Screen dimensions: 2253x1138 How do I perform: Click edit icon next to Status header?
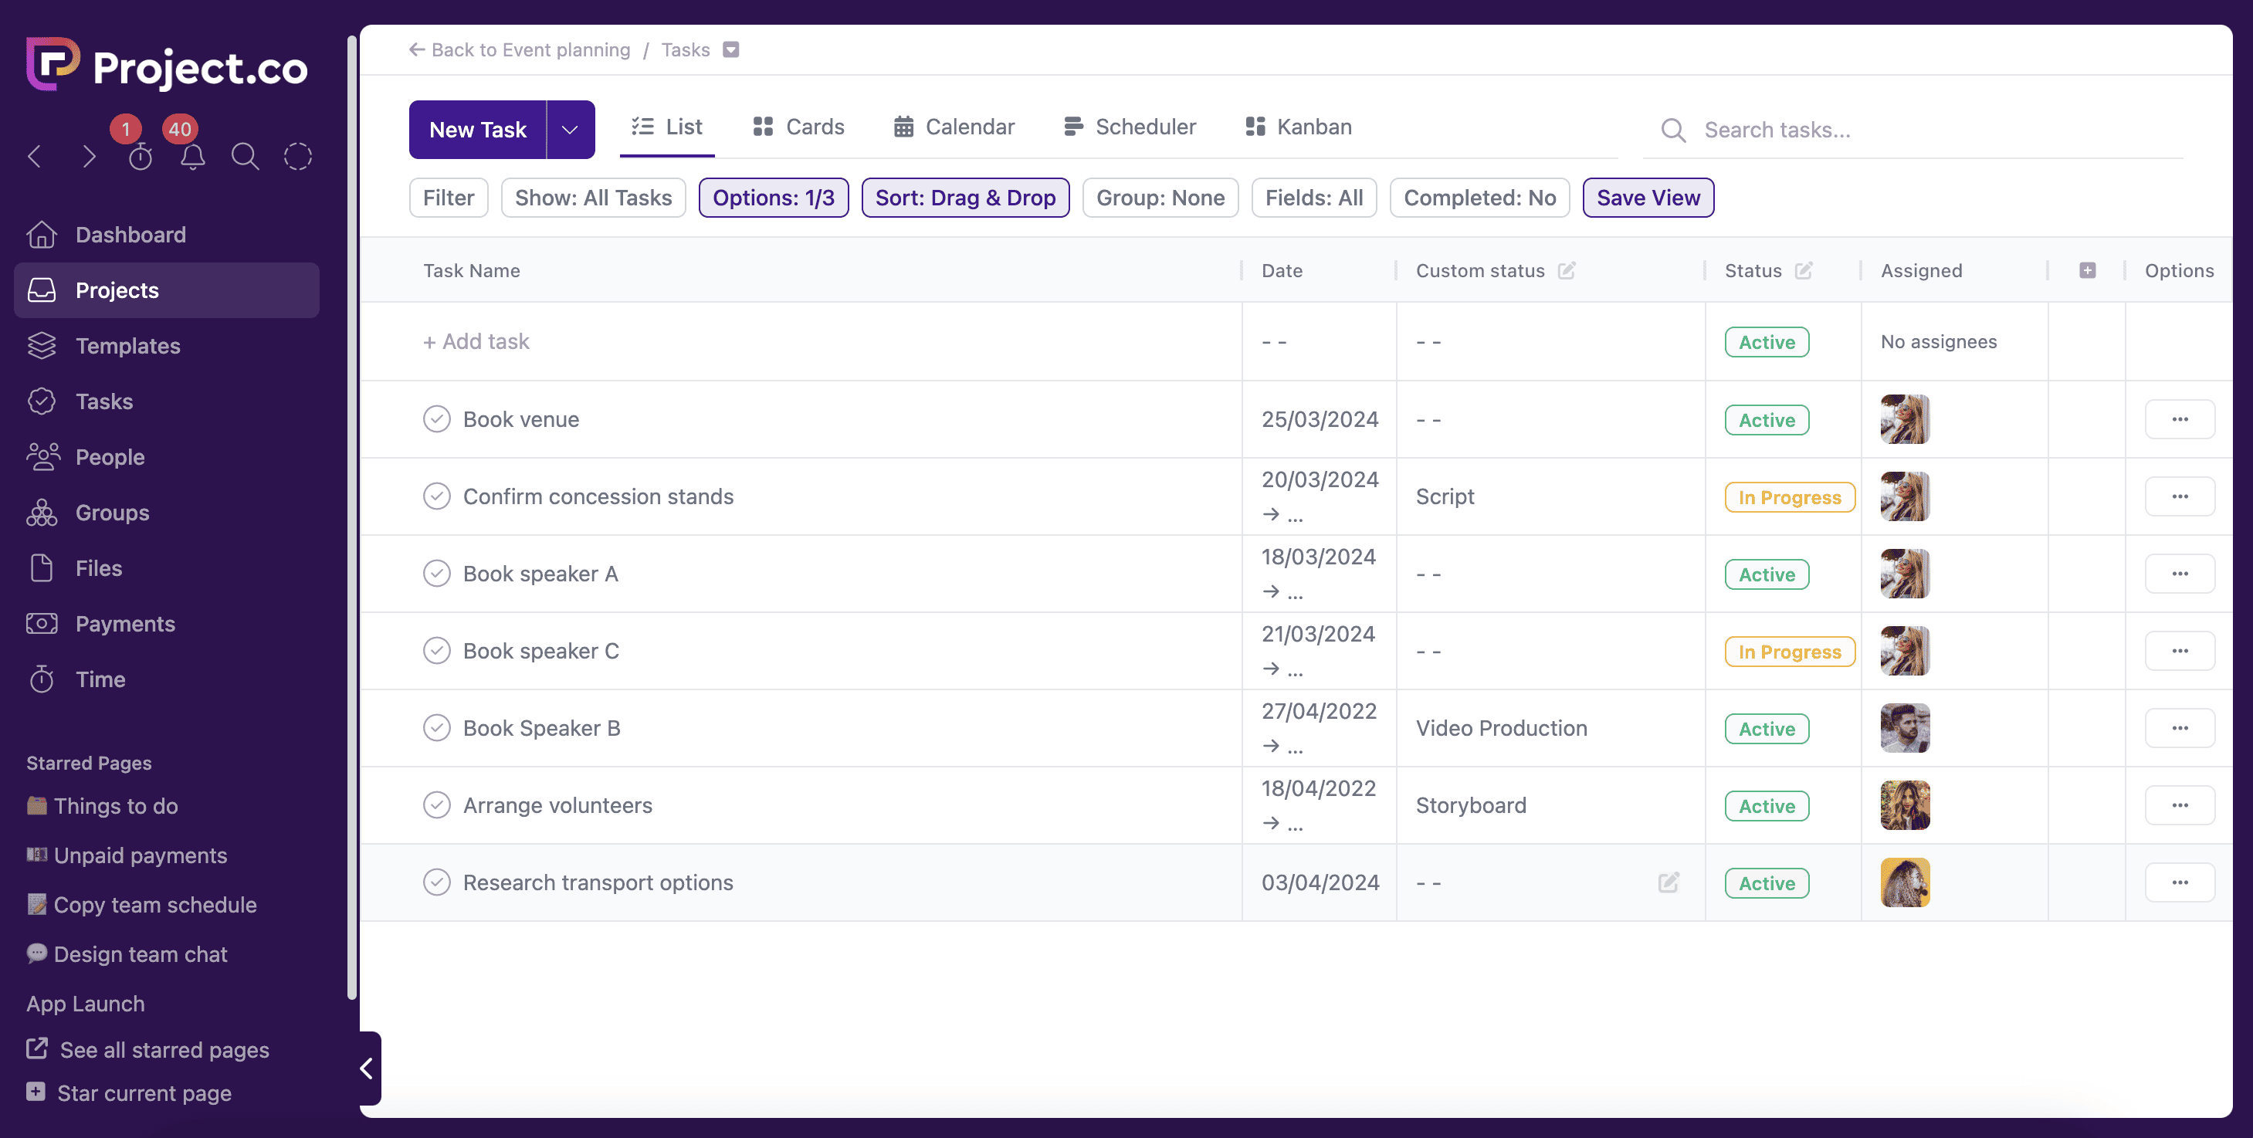[x=1804, y=271]
